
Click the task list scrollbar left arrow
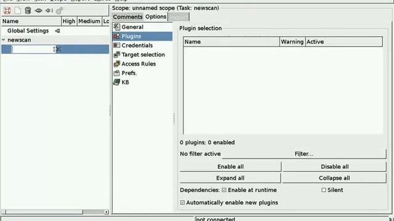(3, 212)
